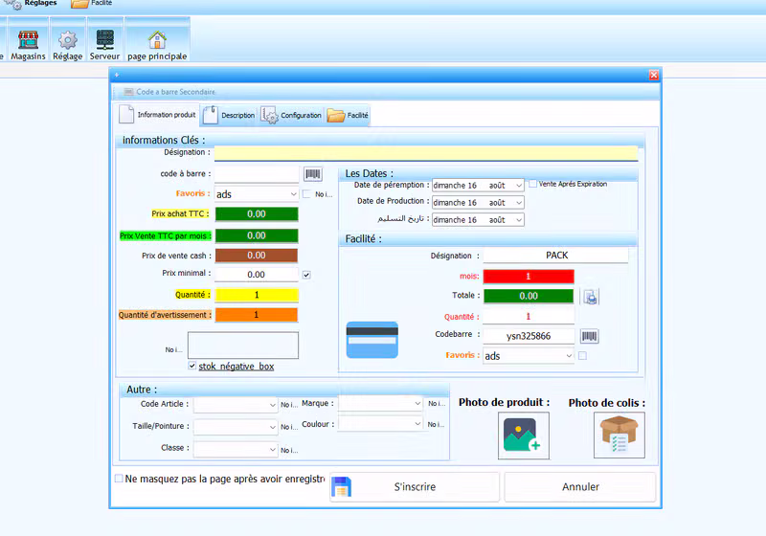
Task: Click the PACK Désignation field
Action: 556,256
